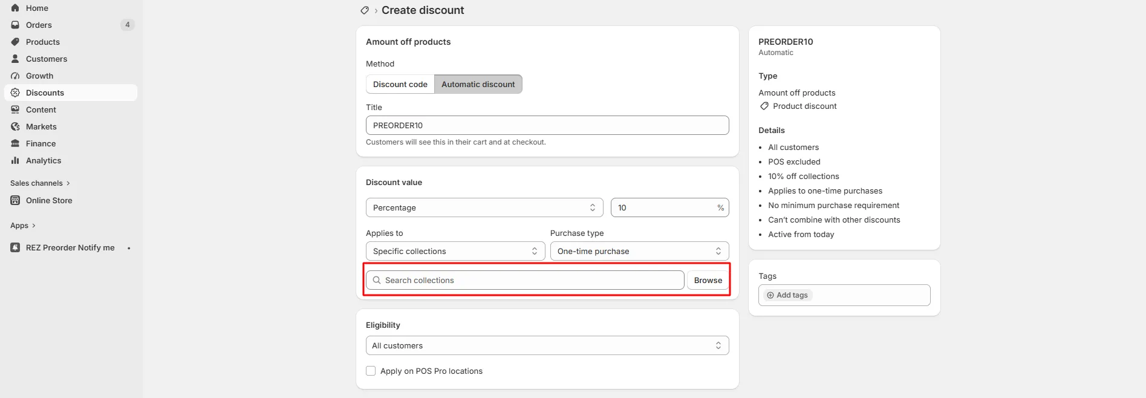Screen dimensions: 1146x398
Task: Click the Finance bank icon
Action: point(15,143)
